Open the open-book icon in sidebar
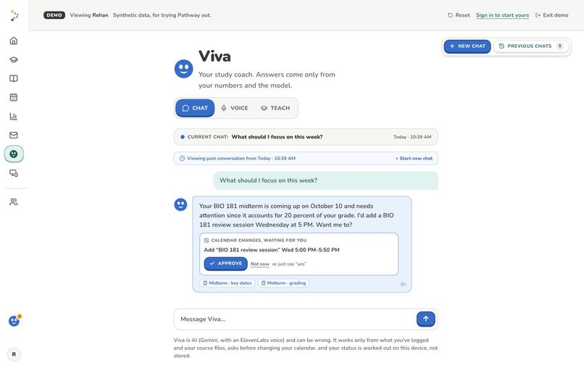Image resolution: width=584 pixels, height=389 pixels. point(14,78)
